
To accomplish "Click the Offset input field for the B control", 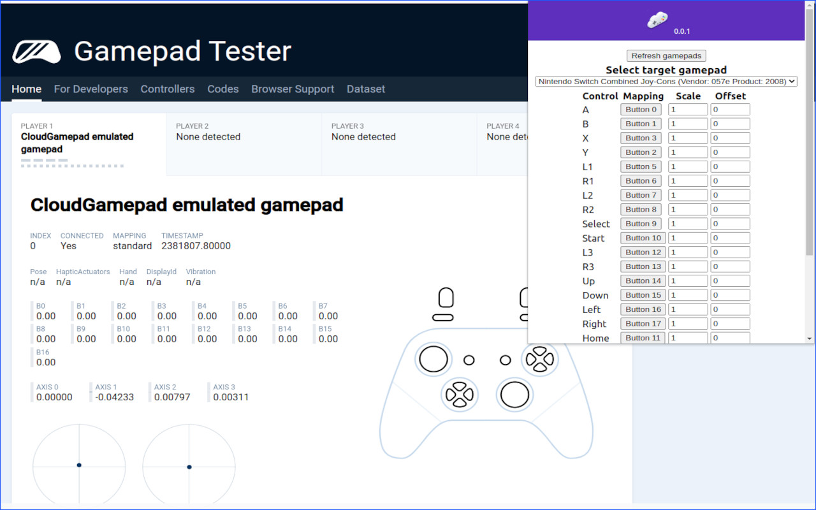I will pyautogui.click(x=729, y=123).
